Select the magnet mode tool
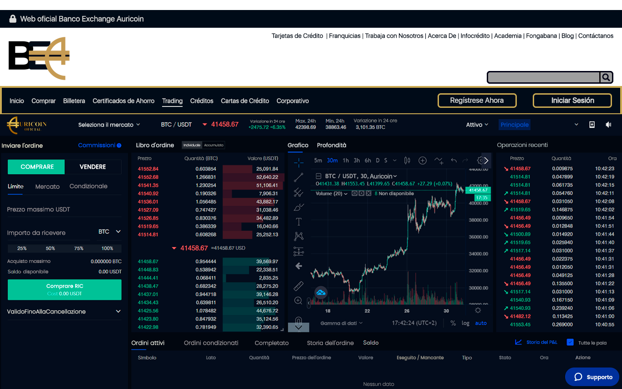 (x=298, y=320)
